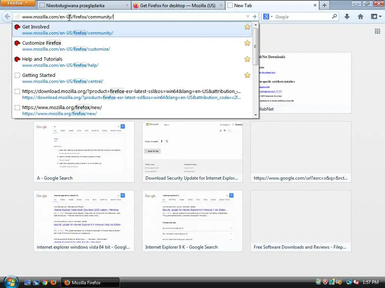The height and width of the screenshot is (288, 385).
Task: Select the New Tab tab
Action: click(x=272, y=5)
